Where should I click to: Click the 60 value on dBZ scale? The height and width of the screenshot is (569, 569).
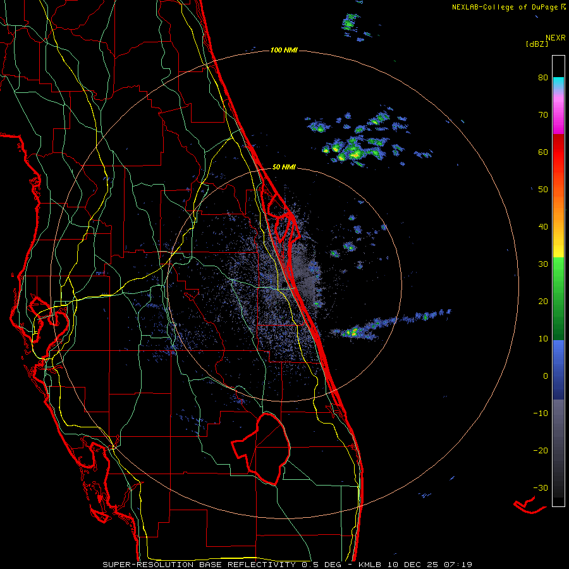pyautogui.click(x=543, y=152)
